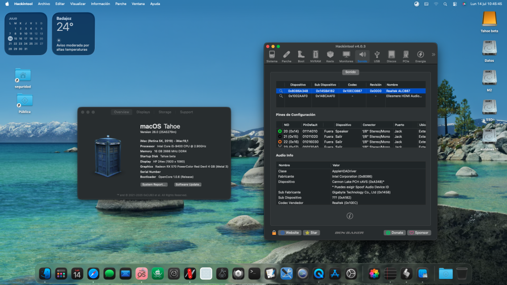Click the AppleHDADriver value in Audio Info
Image resolution: width=507 pixels, height=285 pixels.
(344, 172)
